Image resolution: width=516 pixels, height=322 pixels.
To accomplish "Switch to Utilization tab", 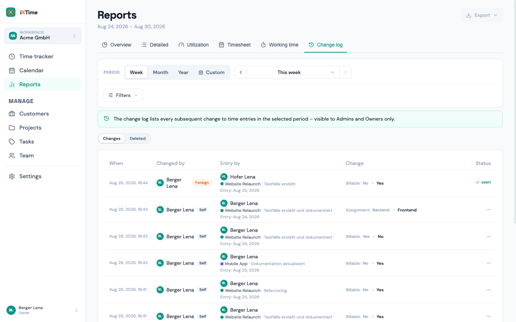I will click(x=193, y=45).
